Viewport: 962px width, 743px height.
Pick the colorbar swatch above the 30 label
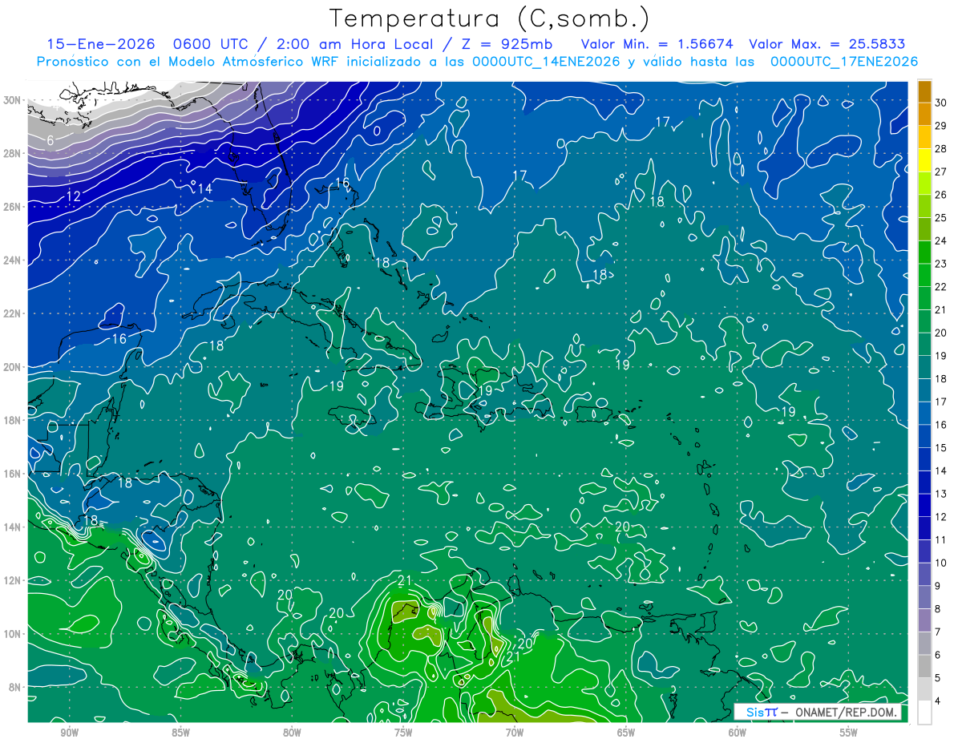(x=924, y=91)
